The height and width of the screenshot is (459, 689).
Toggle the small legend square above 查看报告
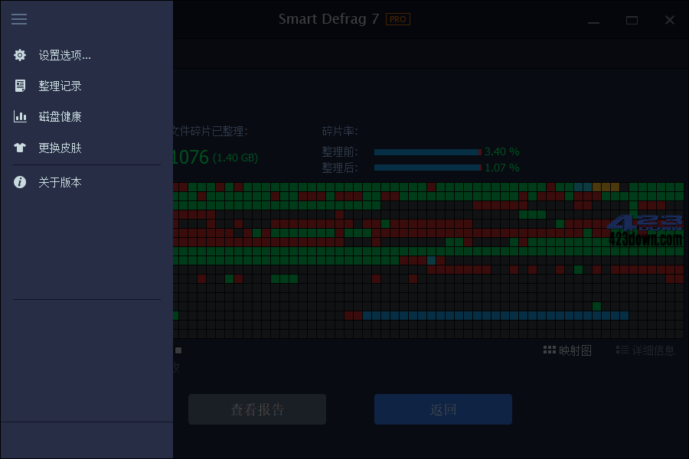click(x=178, y=350)
